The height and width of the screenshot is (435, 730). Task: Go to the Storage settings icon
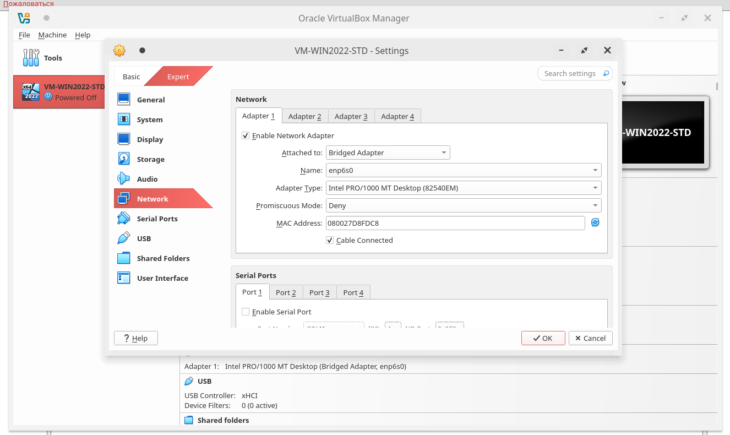[x=123, y=159]
